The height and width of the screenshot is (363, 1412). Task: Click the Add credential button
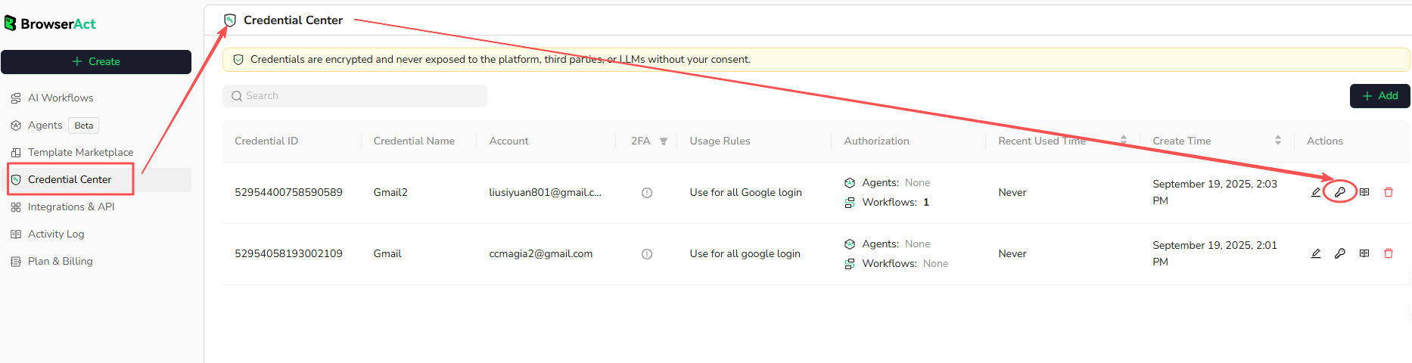(x=1379, y=96)
